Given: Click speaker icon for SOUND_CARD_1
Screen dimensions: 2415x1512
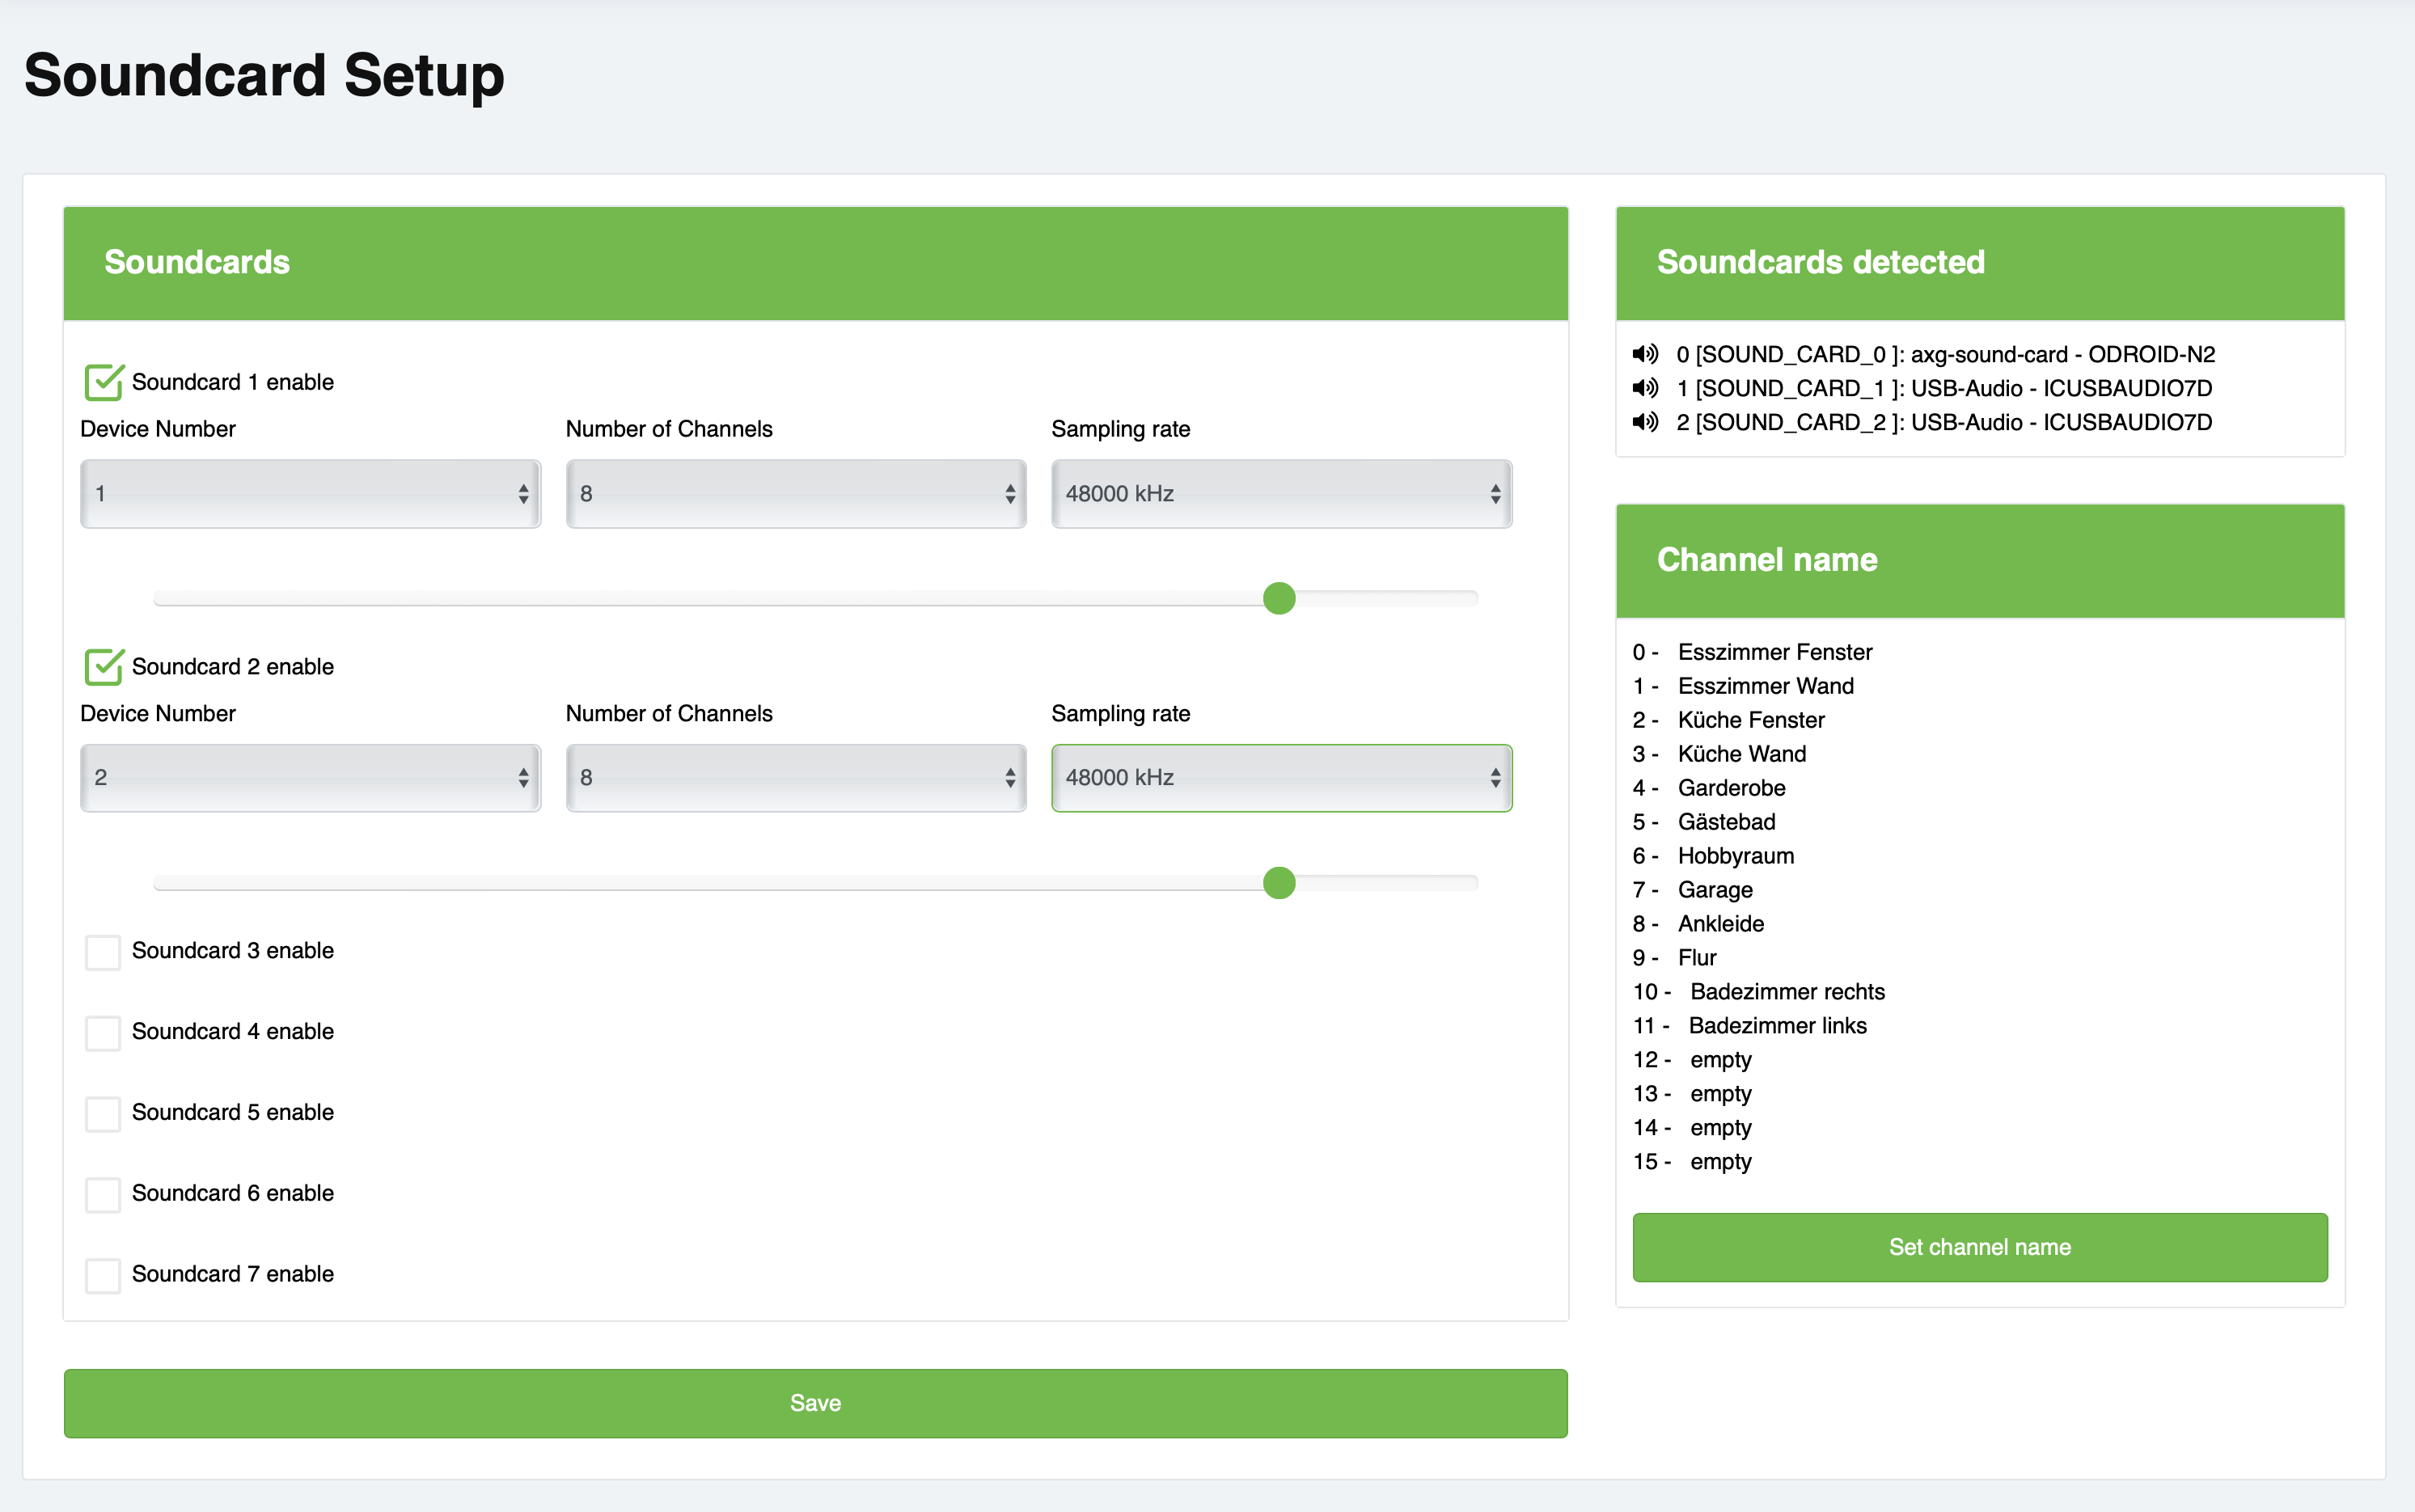Looking at the screenshot, I should click(1645, 388).
